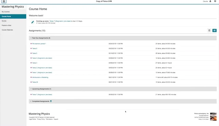The height and width of the screenshot is (126, 219).
Task: Click the pencil icon beside Coming up soon
Action: 33,22
